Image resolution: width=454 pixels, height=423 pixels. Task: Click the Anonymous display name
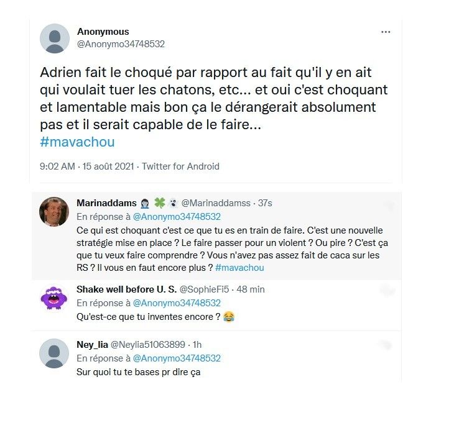[x=103, y=32]
